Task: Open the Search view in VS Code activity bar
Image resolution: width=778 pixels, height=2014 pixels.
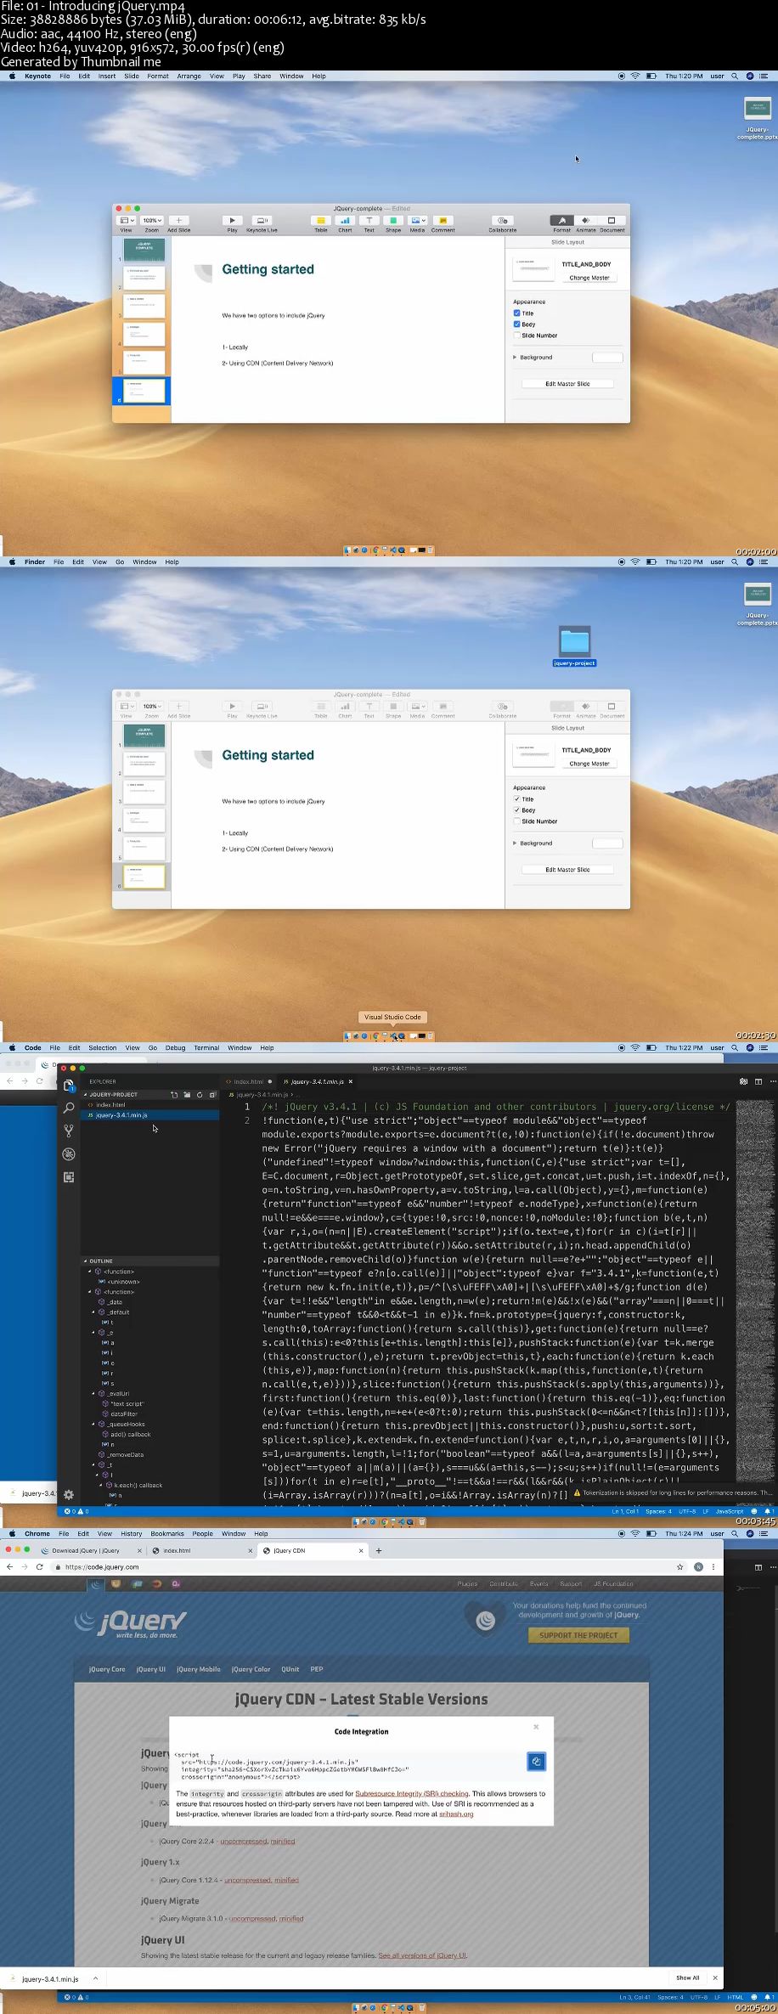Action: click(69, 1109)
